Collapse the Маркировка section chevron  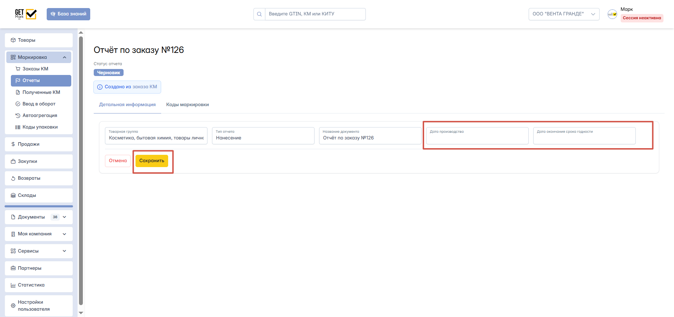[65, 57]
